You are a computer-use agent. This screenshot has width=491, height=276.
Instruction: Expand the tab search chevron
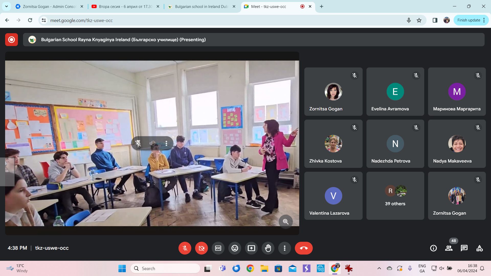(6, 6)
